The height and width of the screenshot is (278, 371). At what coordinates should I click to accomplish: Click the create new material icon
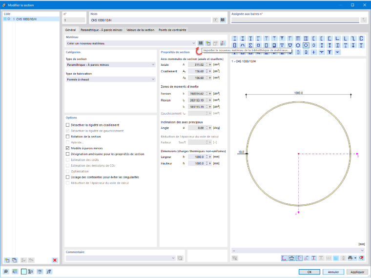click(208, 43)
